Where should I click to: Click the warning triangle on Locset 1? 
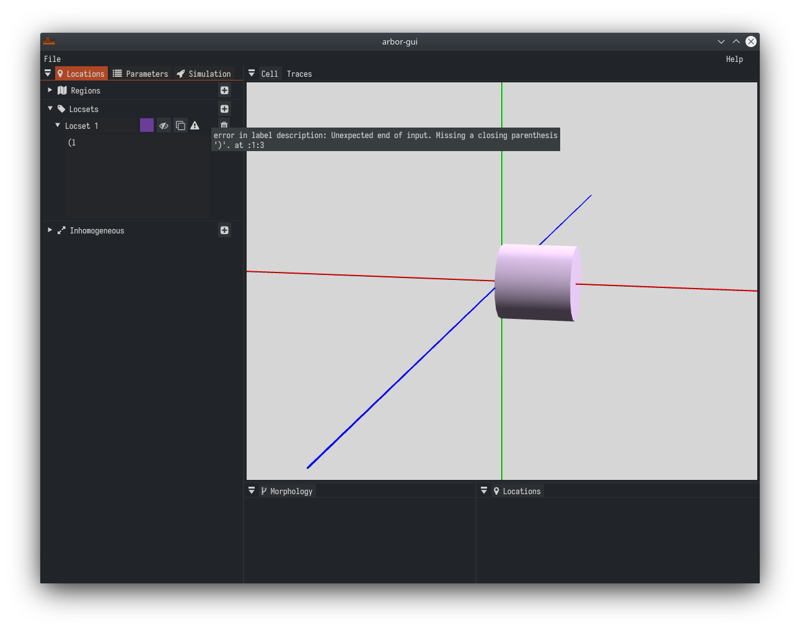click(x=195, y=126)
